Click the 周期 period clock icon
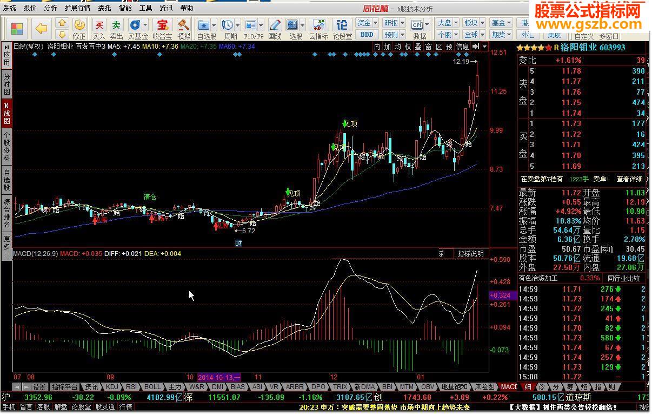652x414 pixels. point(228,25)
